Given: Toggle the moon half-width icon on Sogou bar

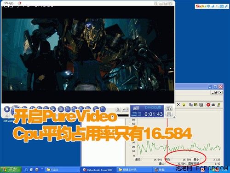Looking at the screenshot, I should pyautogui.click(x=213, y=6).
